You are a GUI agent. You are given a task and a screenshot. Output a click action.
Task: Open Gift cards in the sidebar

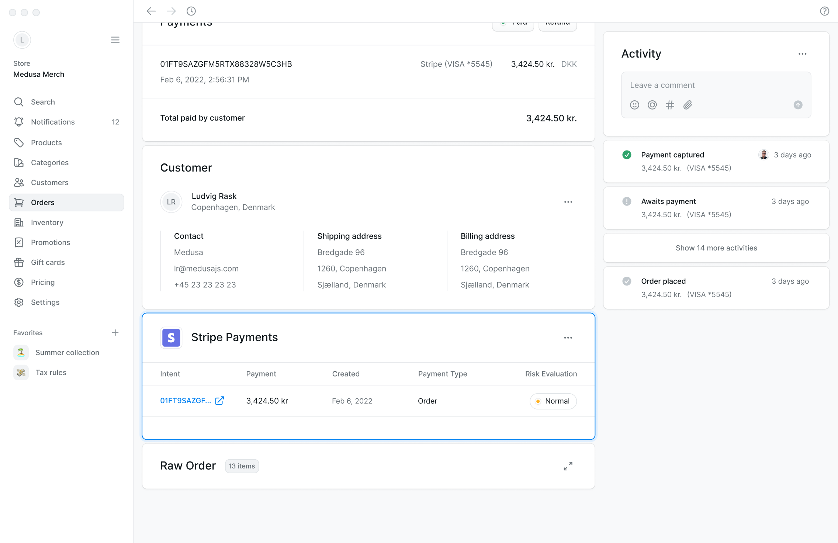point(48,262)
